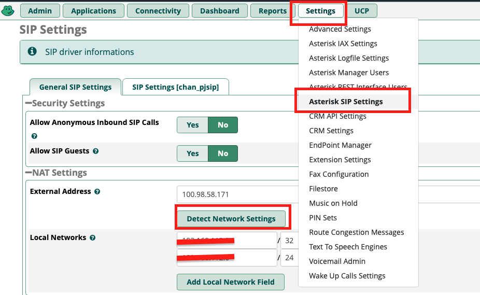This screenshot has height=295, width=480.
Task: Open the Dashboard menu
Action: (x=219, y=11)
